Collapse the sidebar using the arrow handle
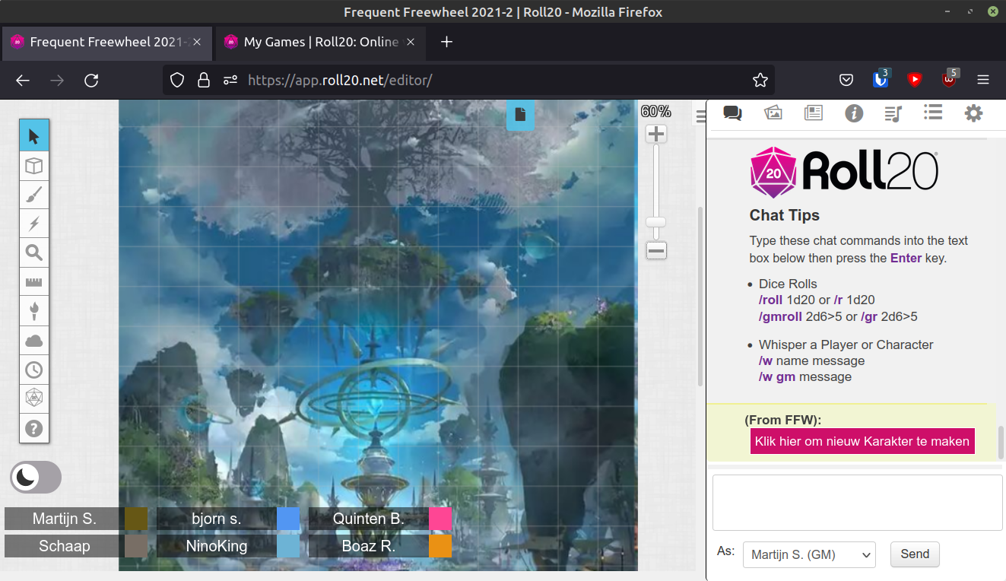The image size is (1006, 581). pyautogui.click(x=699, y=116)
